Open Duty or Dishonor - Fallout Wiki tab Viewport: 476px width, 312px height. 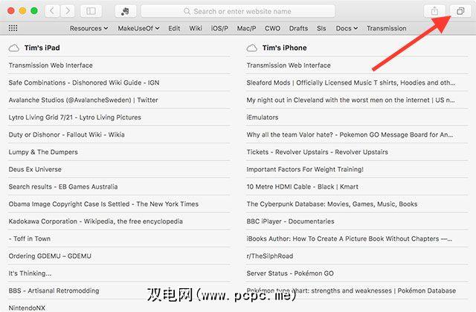click(x=119, y=134)
